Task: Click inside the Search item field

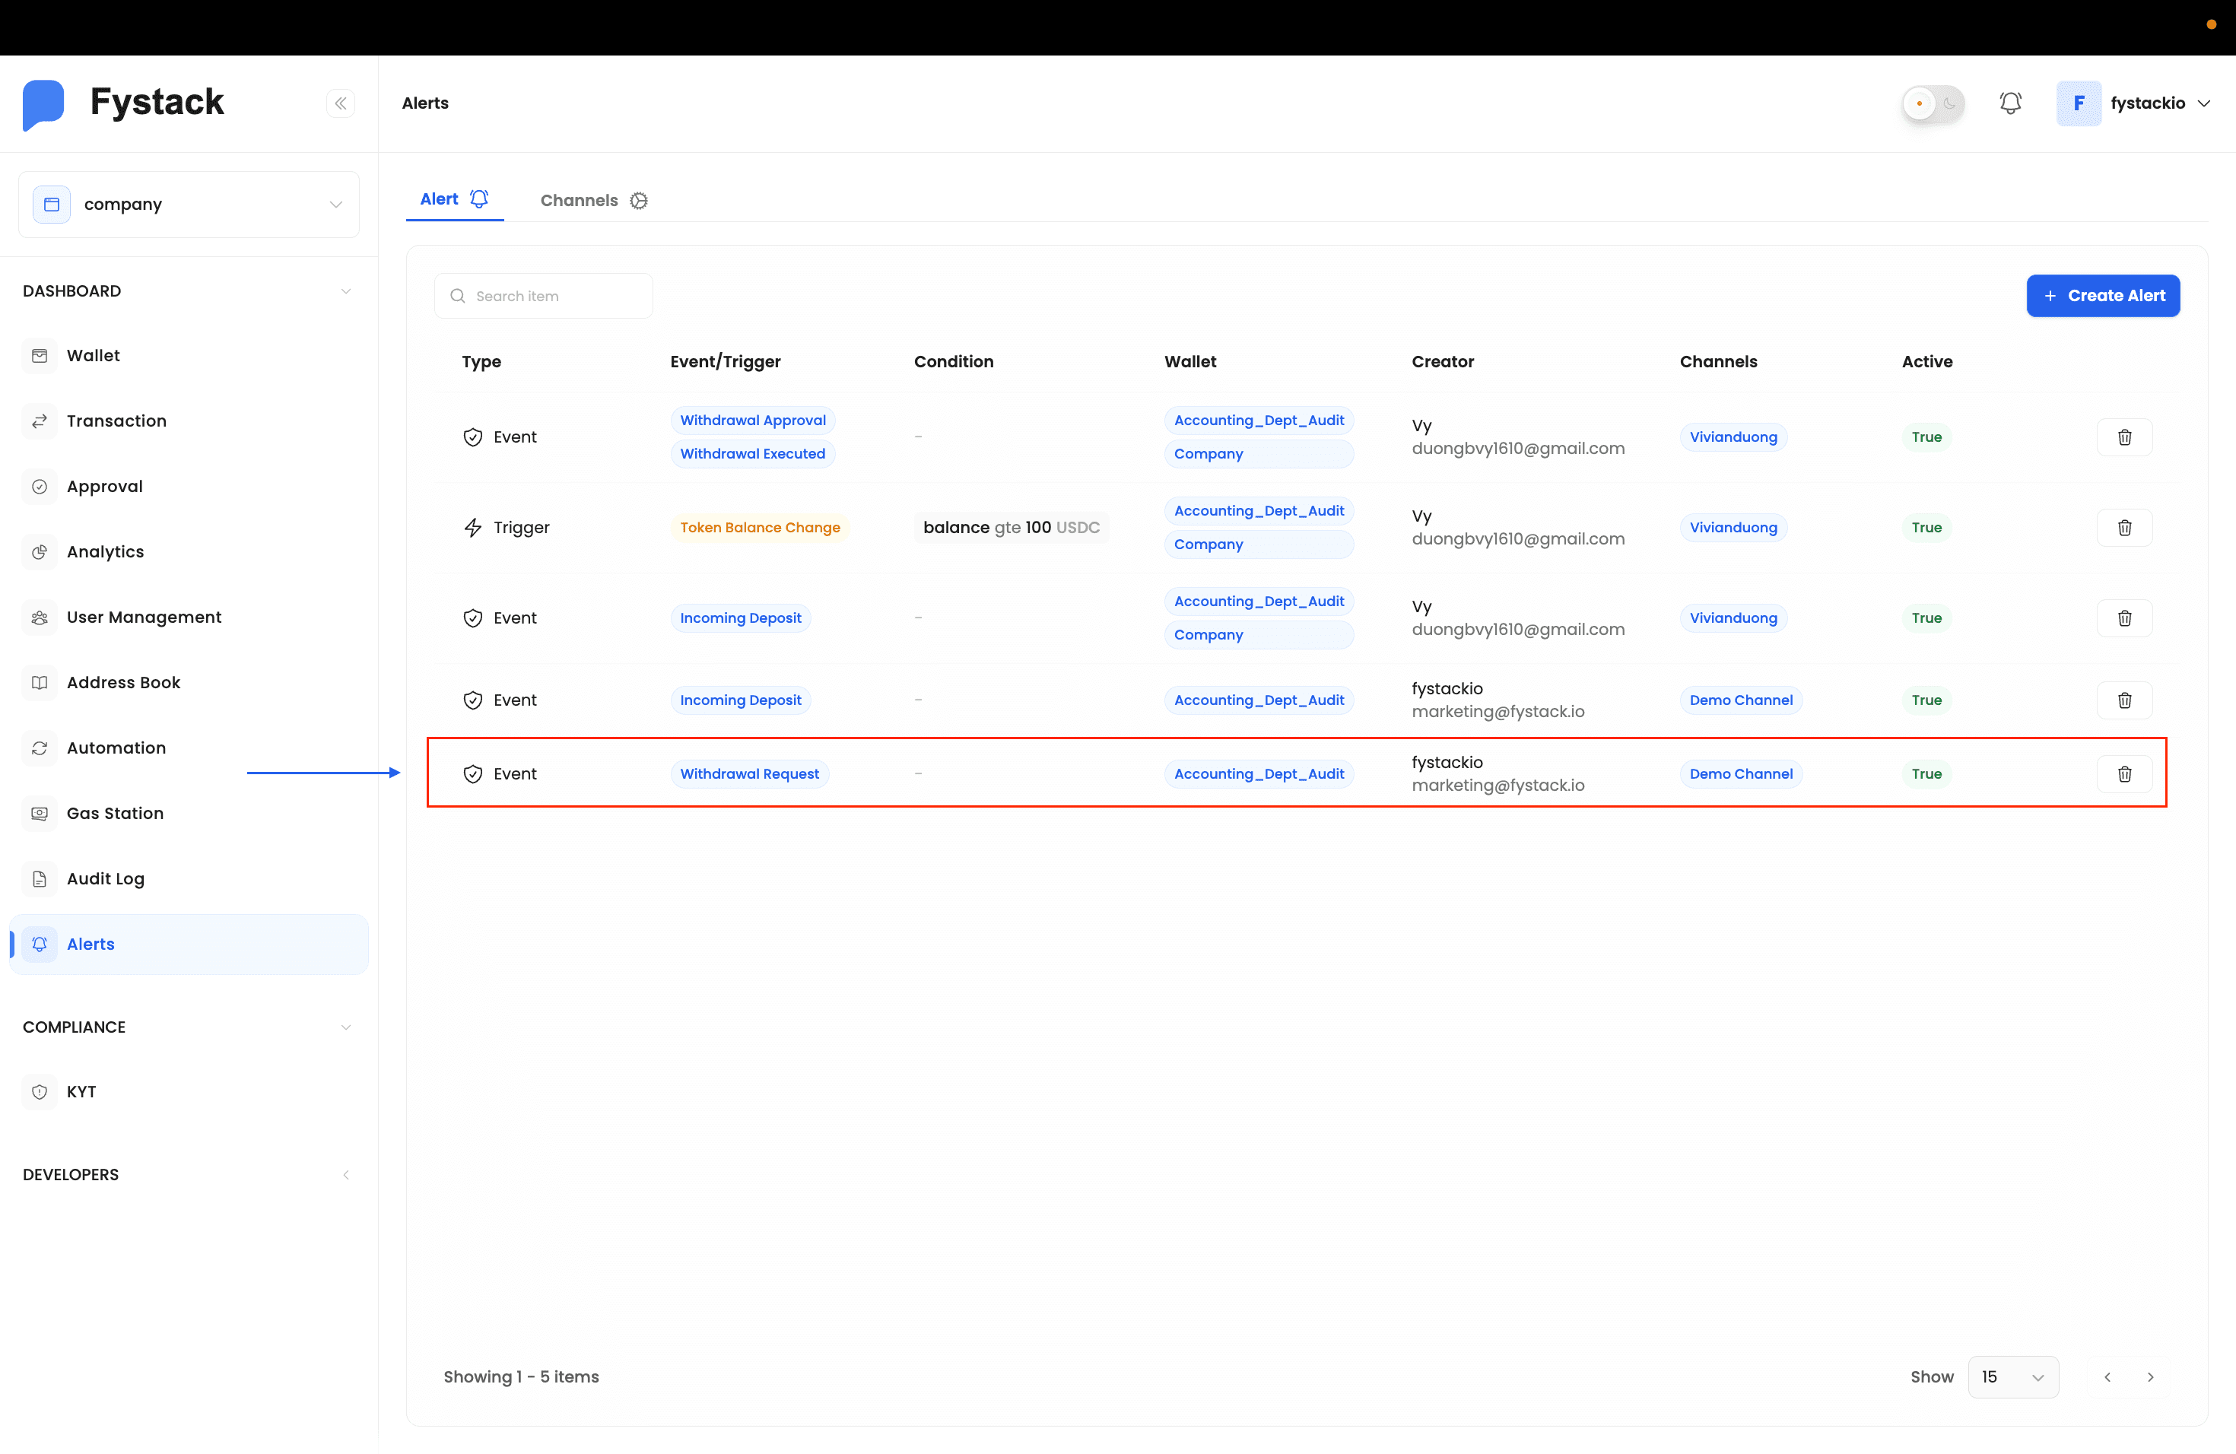Action: pos(543,295)
